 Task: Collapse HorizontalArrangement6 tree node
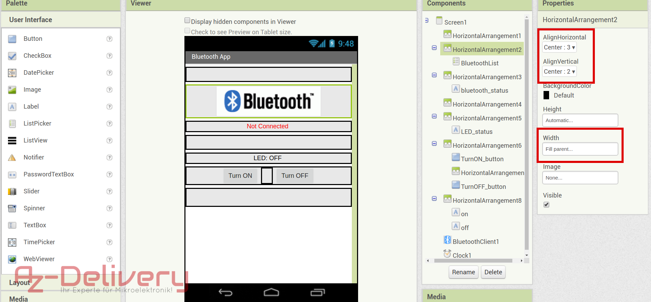pos(434,144)
